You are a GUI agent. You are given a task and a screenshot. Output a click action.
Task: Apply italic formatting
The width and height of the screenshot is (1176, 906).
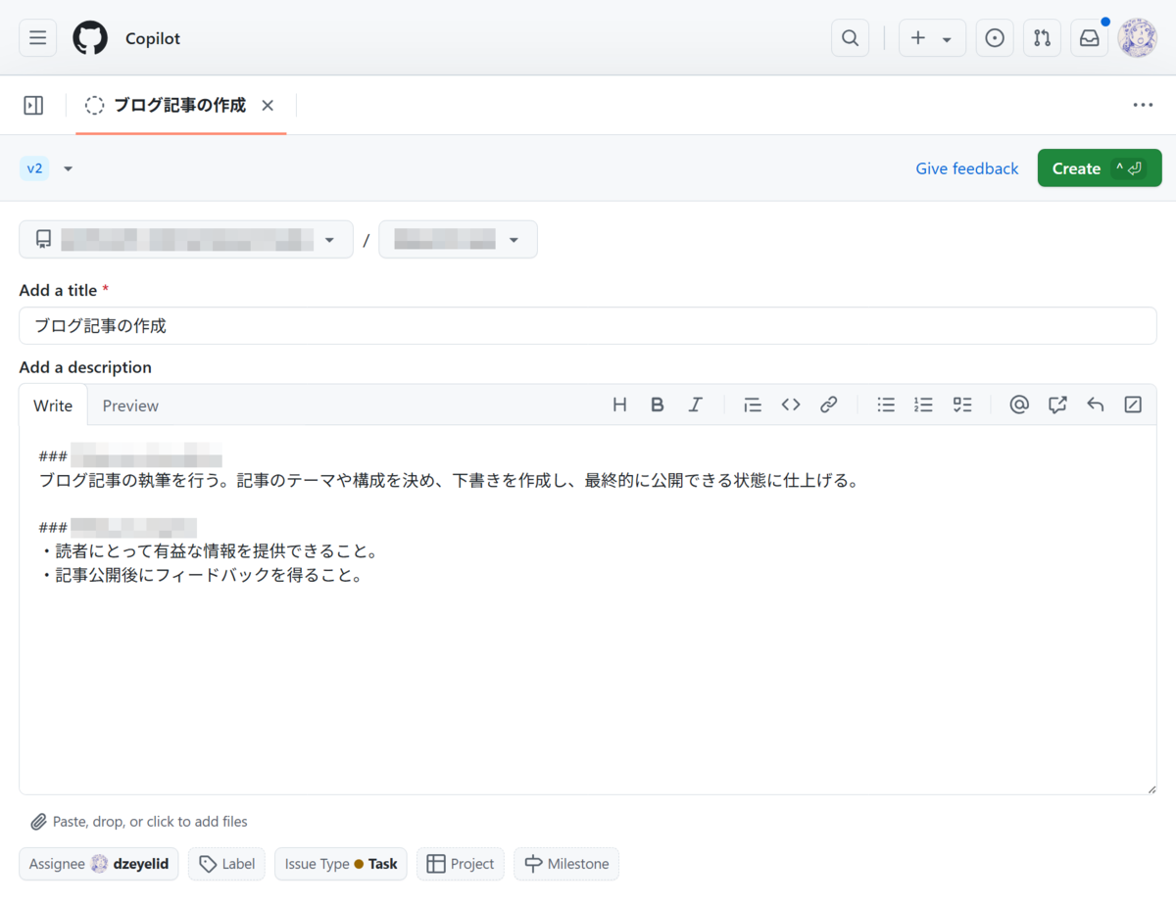pyautogui.click(x=696, y=405)
